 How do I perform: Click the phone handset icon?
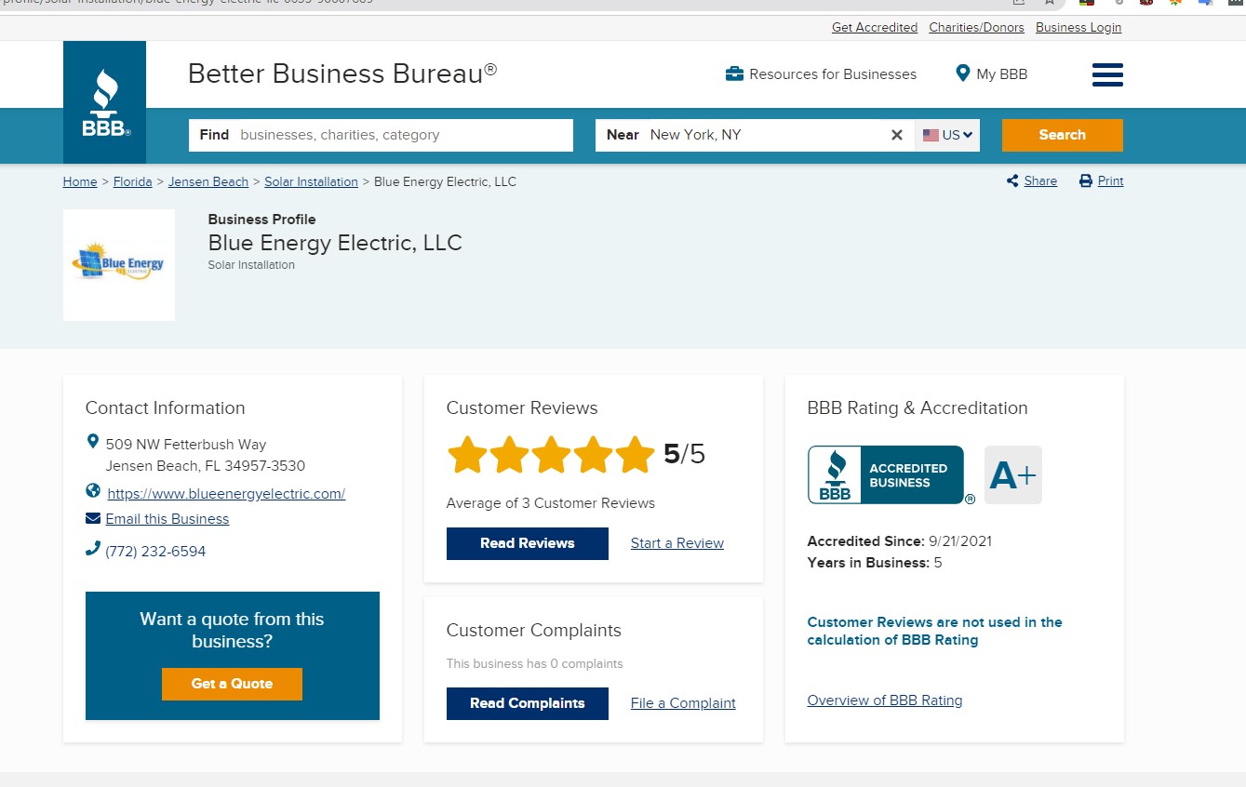[x=92, y=549]
